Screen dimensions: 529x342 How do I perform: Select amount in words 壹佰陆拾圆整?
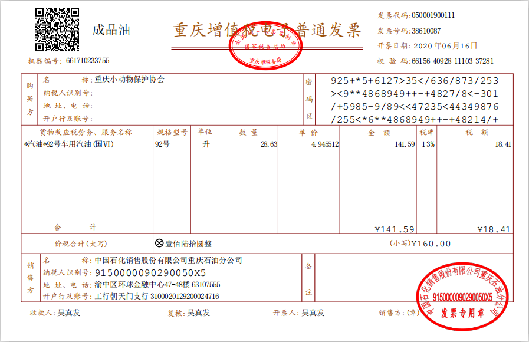point(189,244)
